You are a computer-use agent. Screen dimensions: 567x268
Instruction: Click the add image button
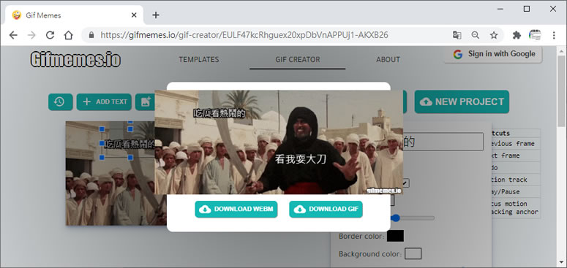coord(145,102)
